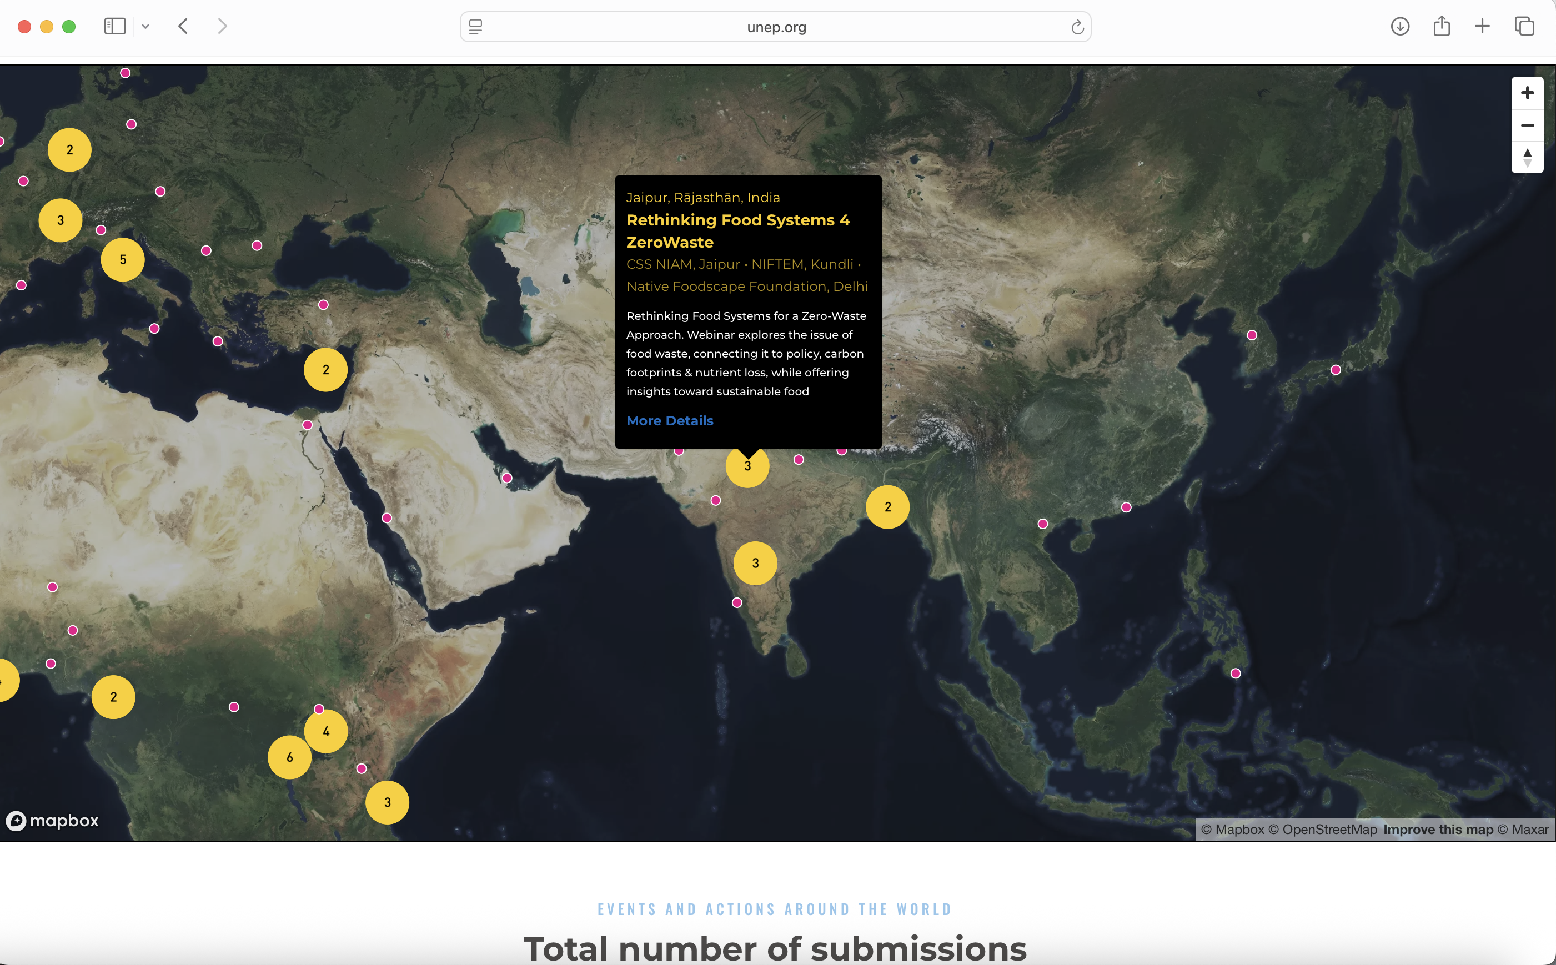Click the reload page icon
1556x965 pixels.
1077,27
